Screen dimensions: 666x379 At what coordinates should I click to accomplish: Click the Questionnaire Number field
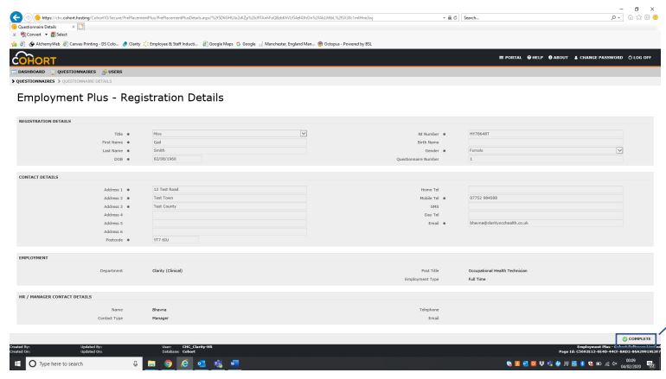(x=546, y=160)
